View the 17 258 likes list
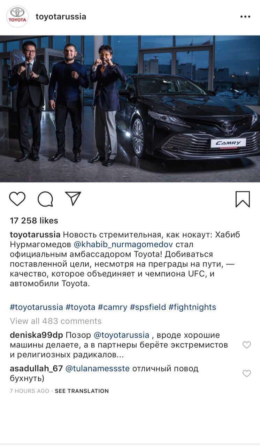The width and height of the screenshot is (260, 446). [x=34, y=221]
